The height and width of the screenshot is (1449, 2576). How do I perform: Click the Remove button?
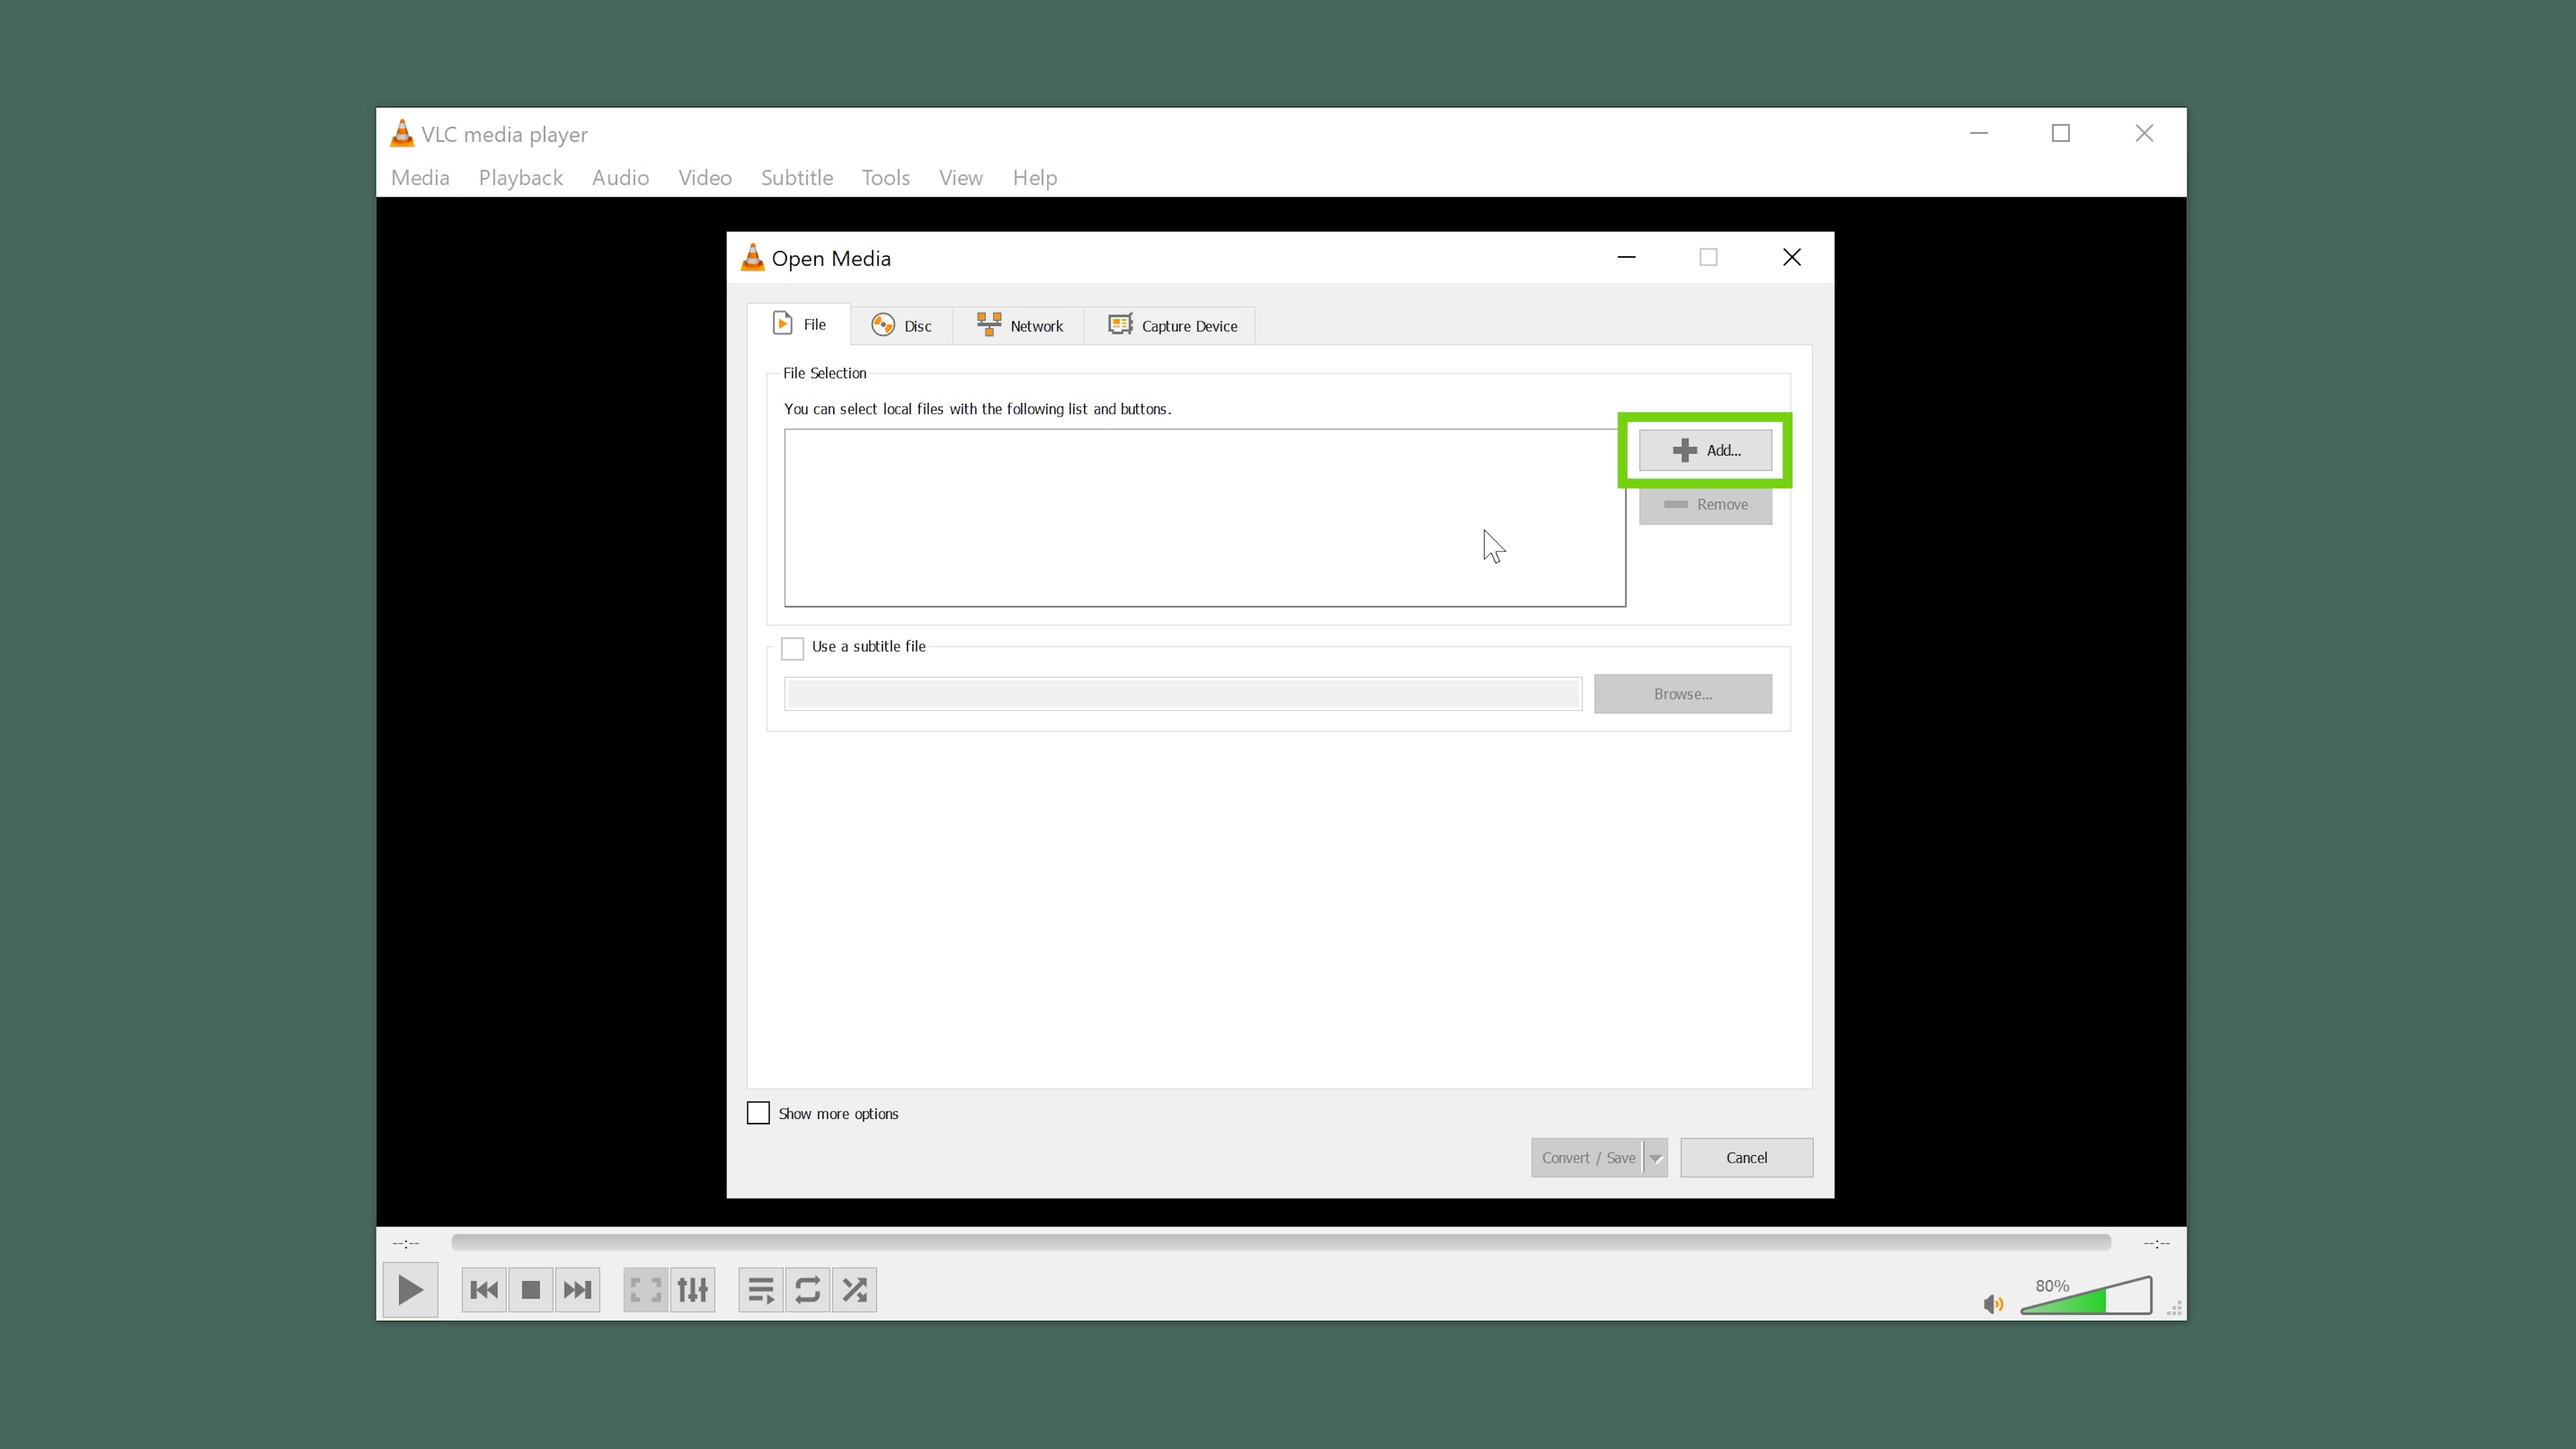coord(1705,504)
